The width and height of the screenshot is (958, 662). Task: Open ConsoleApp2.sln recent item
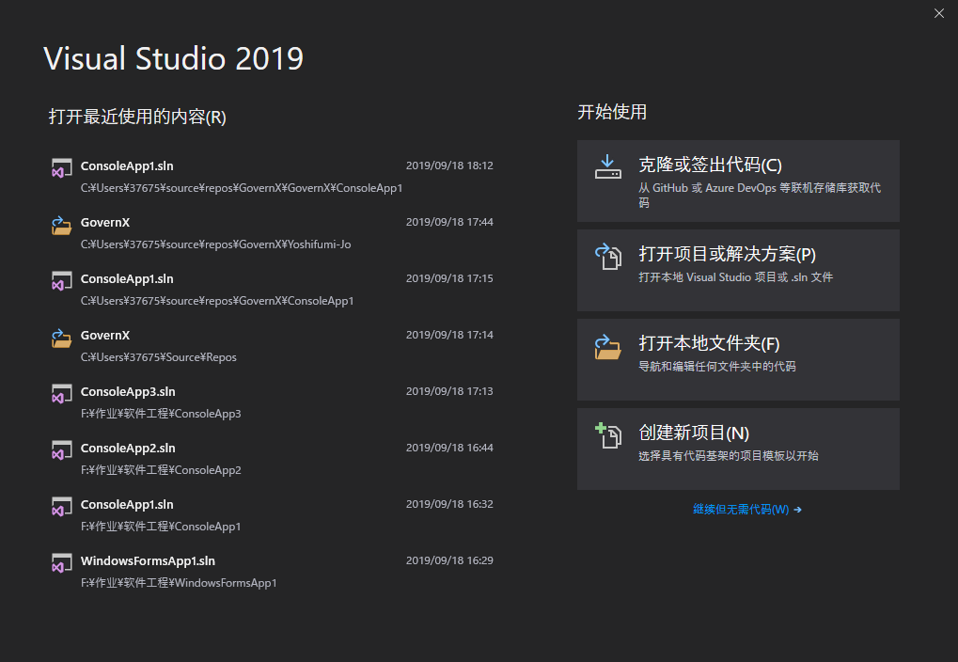point(272,459)
